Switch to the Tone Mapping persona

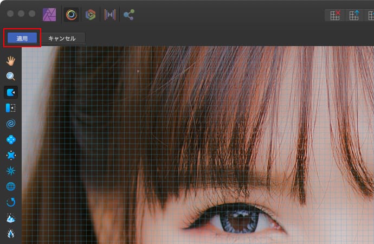110,15
